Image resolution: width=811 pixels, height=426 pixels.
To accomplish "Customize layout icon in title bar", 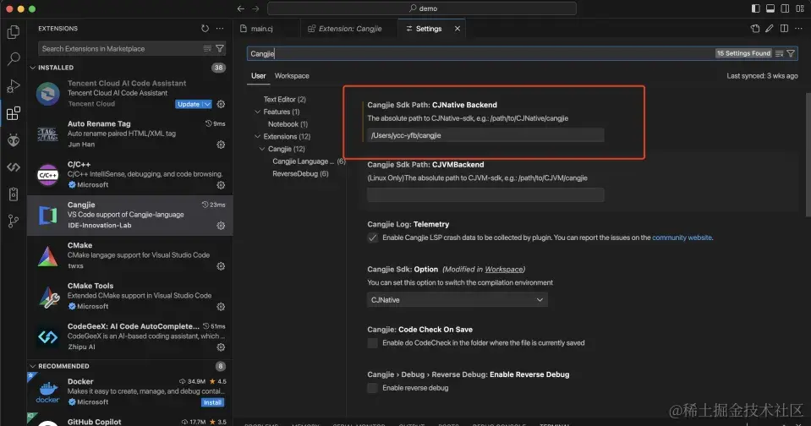I will point(800,8).
